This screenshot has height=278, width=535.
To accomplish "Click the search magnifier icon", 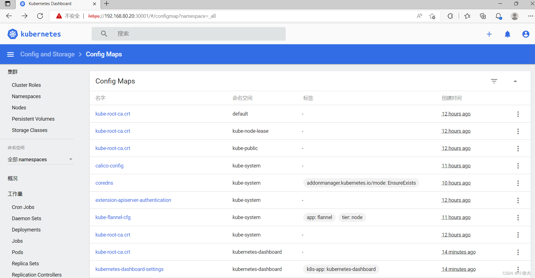I will click(104, 34).
